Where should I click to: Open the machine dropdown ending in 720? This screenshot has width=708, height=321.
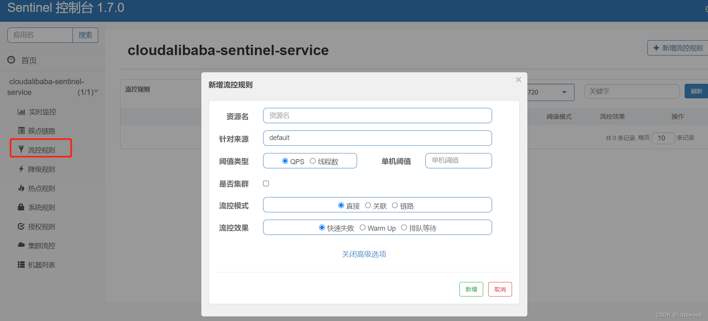(x=551, y=92)
